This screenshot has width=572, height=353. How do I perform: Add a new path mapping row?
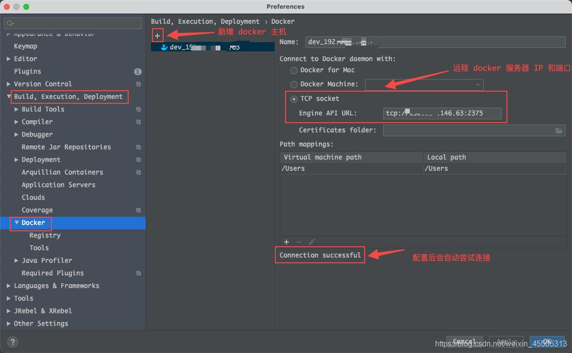pos(286,242)
